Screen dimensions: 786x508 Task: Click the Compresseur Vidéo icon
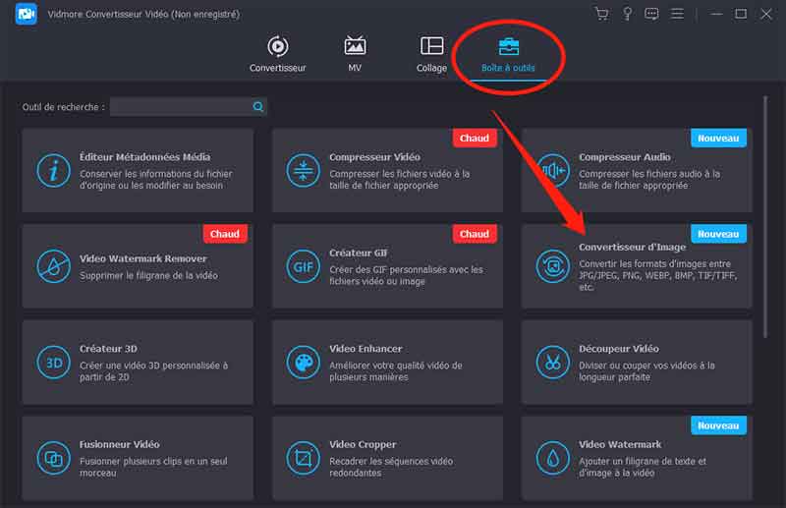coord(303,171)
